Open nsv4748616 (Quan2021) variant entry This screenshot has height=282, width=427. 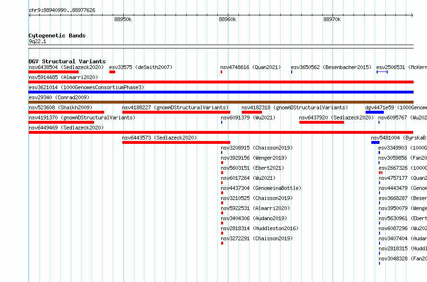tap(250, 67)
